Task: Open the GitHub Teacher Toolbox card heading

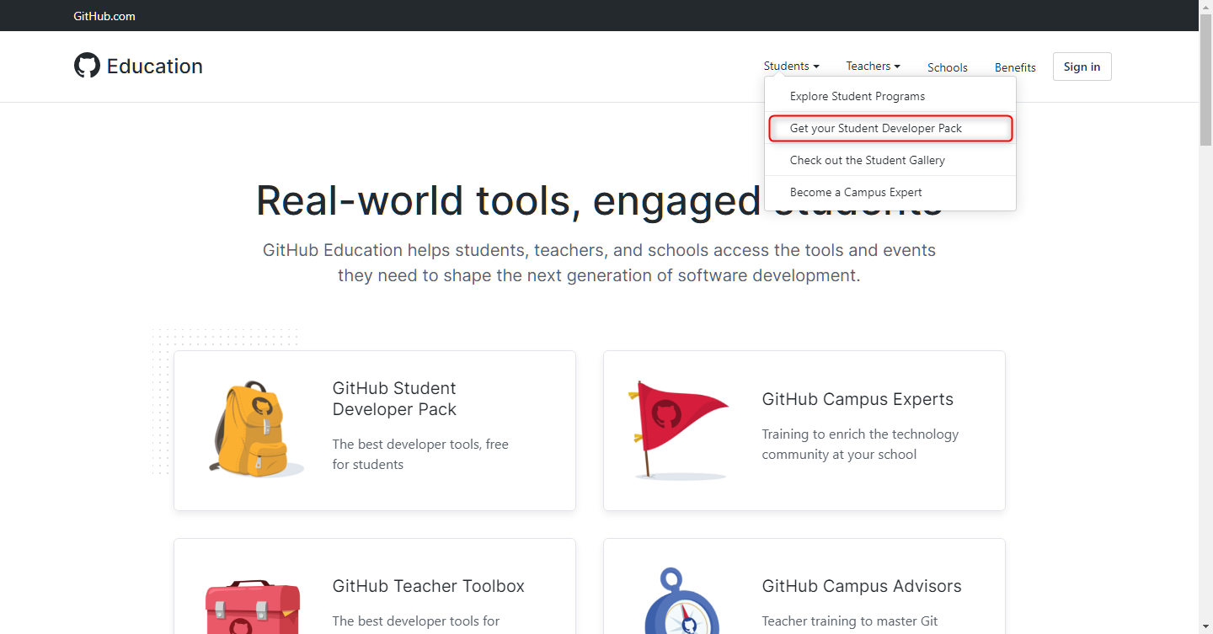Action: (x=429, y=586)
